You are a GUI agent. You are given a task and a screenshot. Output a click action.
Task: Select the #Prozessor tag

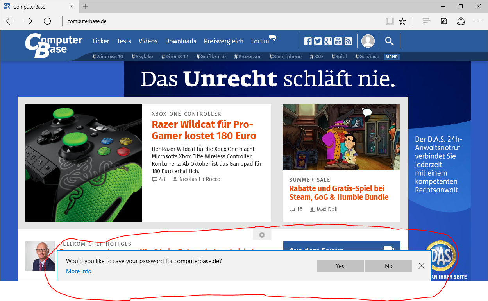[248, 57]
